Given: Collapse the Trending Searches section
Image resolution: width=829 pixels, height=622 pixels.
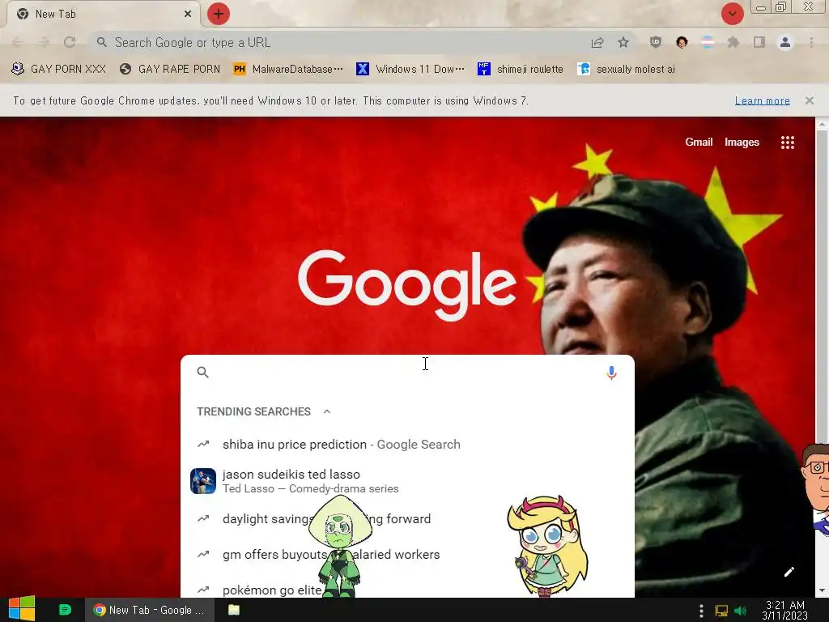Looking at the screenshot, I should click(x=327, y=411).
